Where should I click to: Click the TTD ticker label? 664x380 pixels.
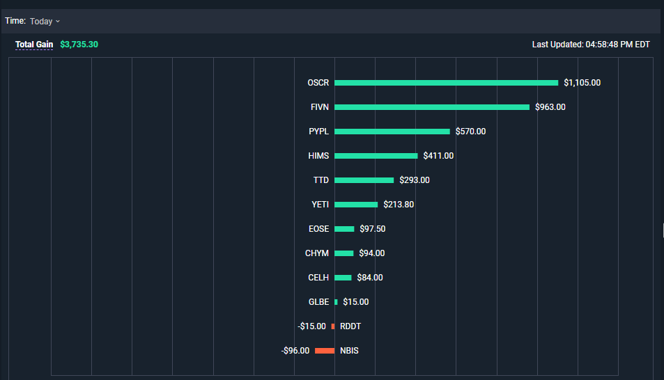click(321, 180)
